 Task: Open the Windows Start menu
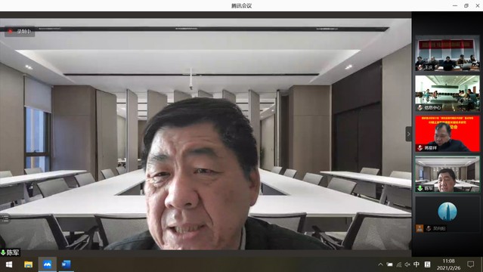[9, 264]
